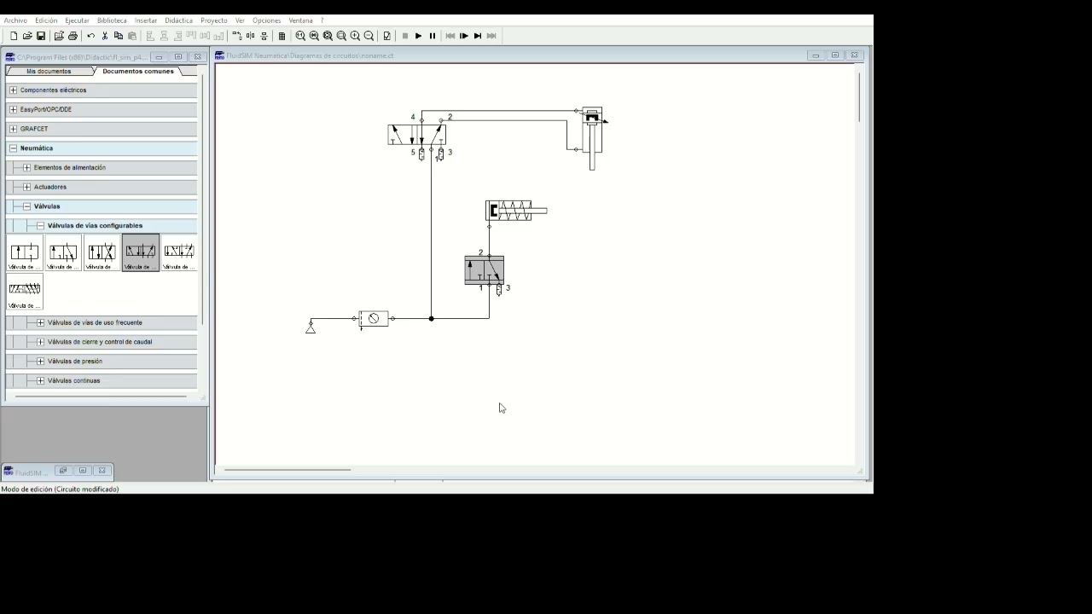Viewport: 1092px width, 614px height.
Task: Pause the simulation with the pause button
Action: (432, 36)
